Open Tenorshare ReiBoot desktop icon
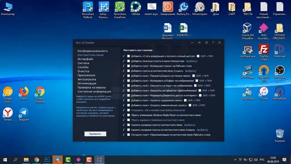 point(88,10)
